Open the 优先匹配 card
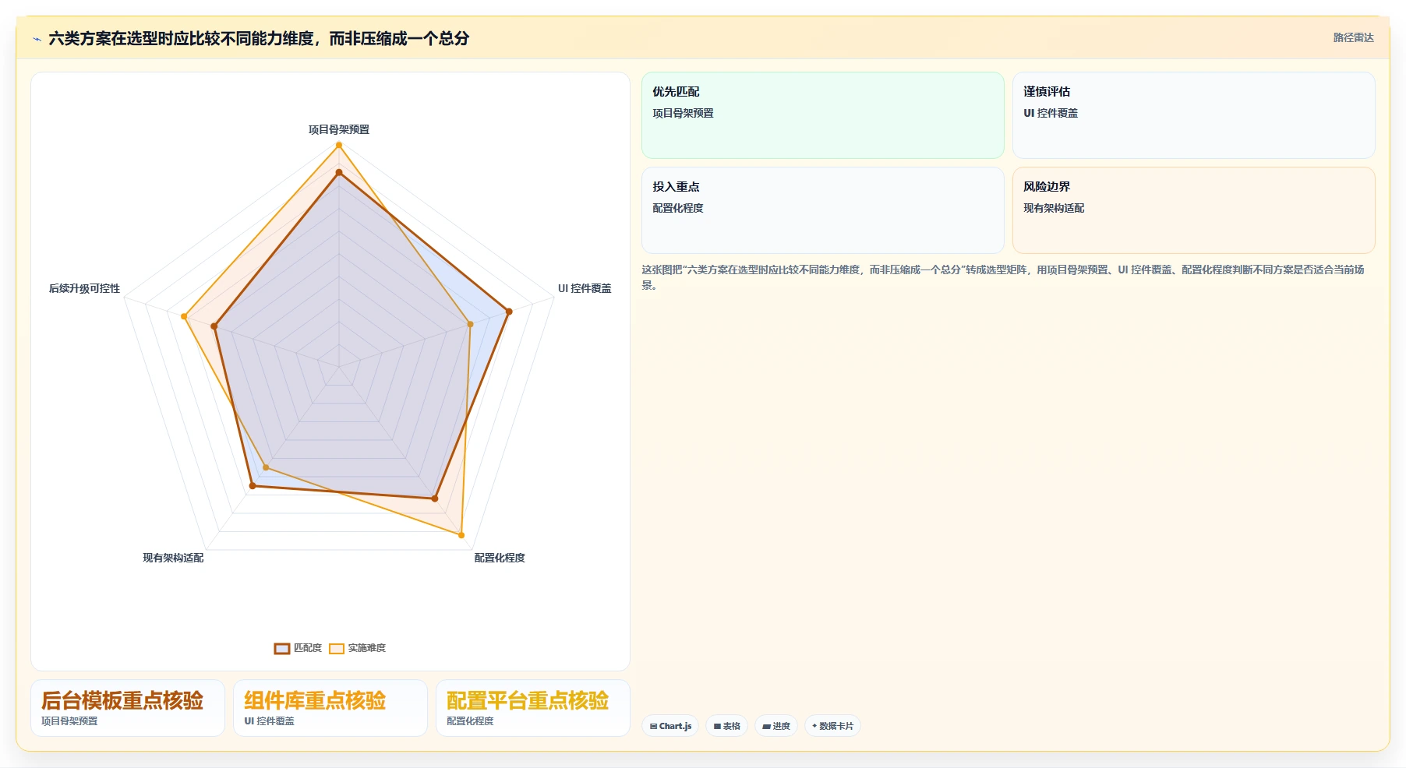 coord(822,115)
